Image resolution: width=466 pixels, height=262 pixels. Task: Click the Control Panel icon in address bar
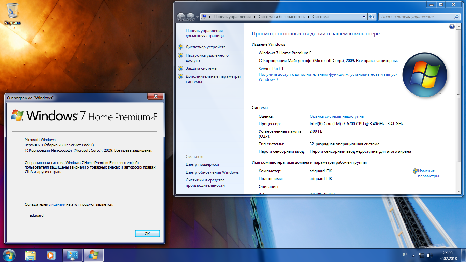tap(204, 17)
